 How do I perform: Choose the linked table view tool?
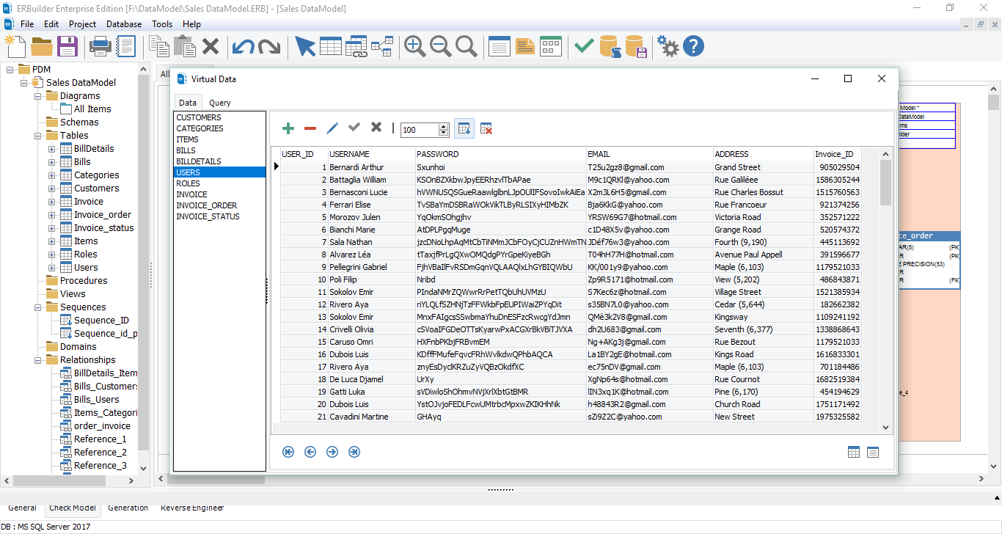tap(356, 46)
